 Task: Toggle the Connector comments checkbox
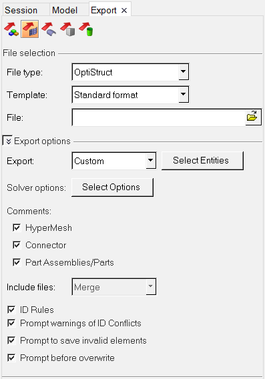point(17,245)
